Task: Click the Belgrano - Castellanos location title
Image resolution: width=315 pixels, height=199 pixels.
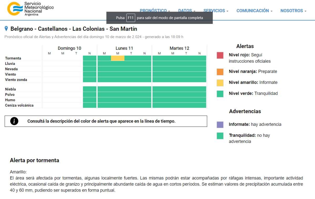Action: (x=73, y=29)
